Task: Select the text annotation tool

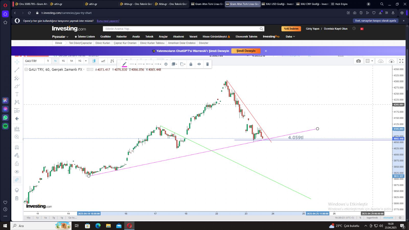Action: [x=17, y=94]
